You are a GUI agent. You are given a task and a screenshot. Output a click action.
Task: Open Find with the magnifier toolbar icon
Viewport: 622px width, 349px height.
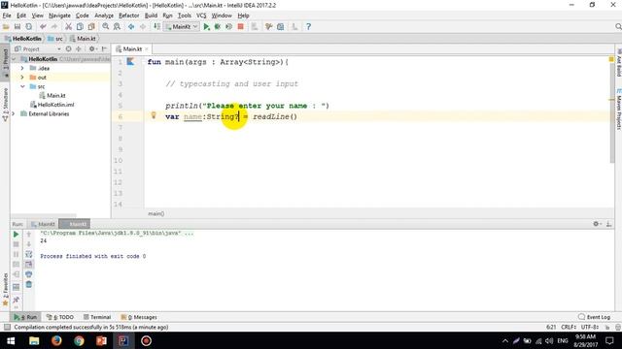[x=106, y=26]
